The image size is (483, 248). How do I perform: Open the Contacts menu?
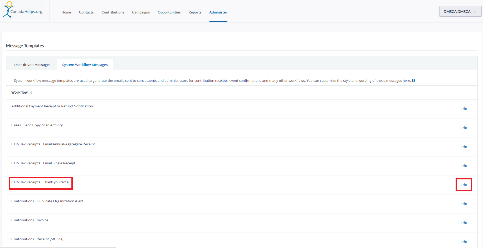pos(86,12)
